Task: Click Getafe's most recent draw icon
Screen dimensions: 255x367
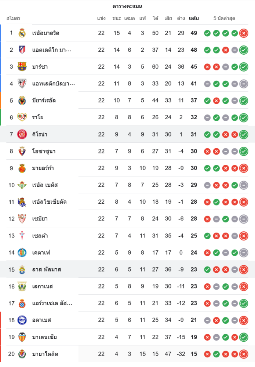Action: point(243,252)
